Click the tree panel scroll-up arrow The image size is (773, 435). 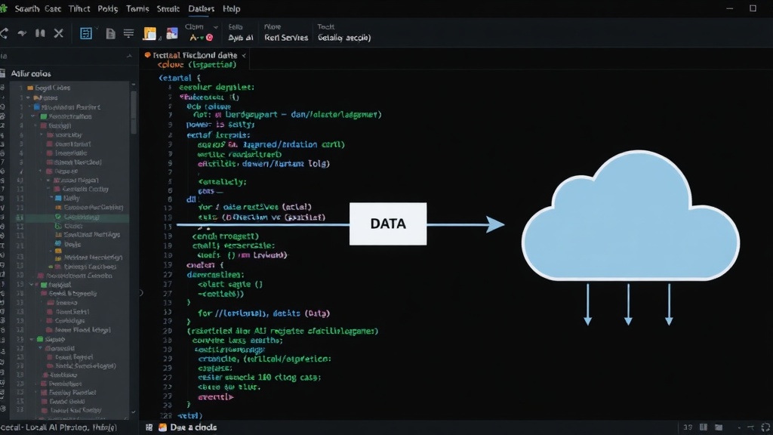pyautogui.click(x=133, y=85)
